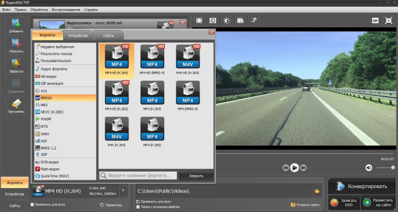Click the format name search field
The width and height of the screenshot is (398, 212).
pyautogui.click(x=138, y=176)
